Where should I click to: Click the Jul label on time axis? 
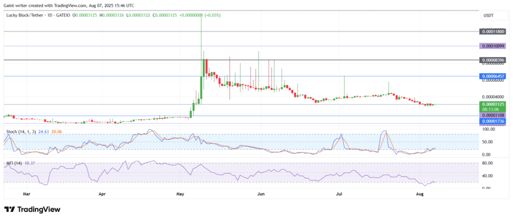tap(339, 194)
